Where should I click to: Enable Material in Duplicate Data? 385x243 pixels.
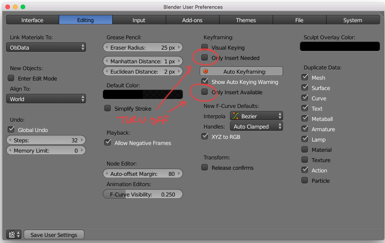coord(305,150)
